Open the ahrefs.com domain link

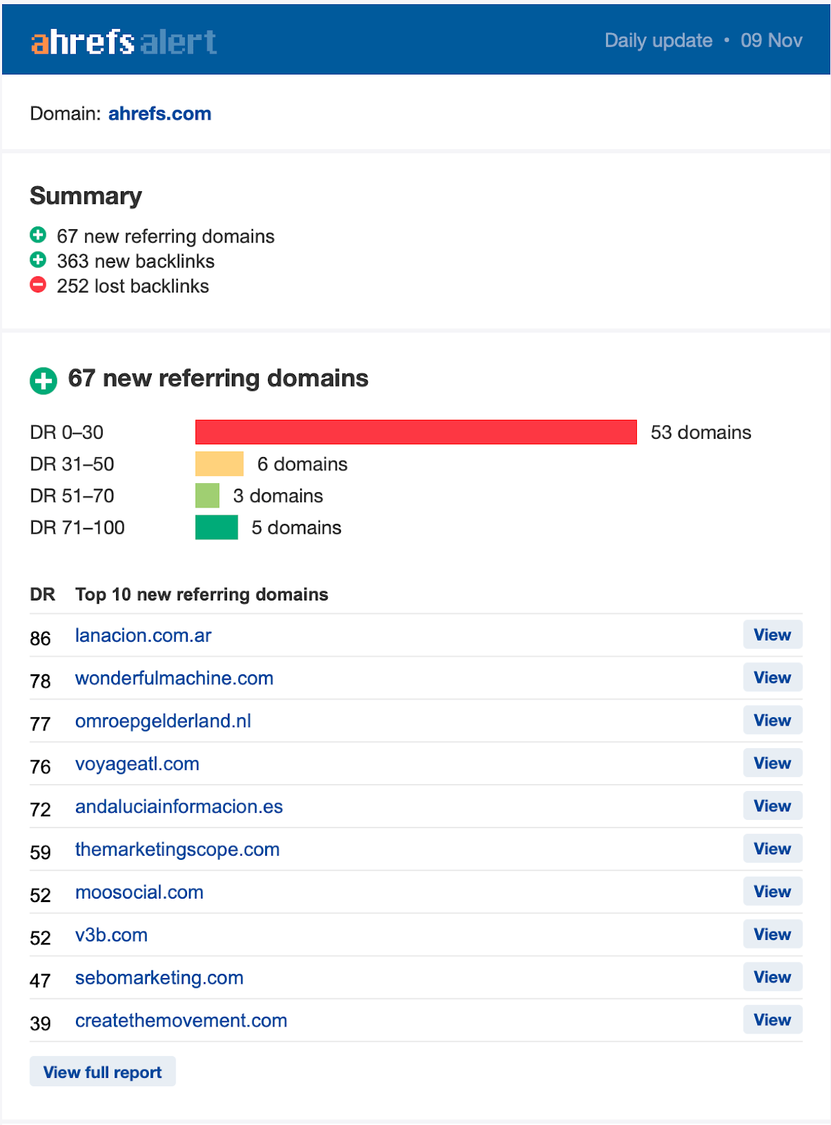[x=160, y=113]
